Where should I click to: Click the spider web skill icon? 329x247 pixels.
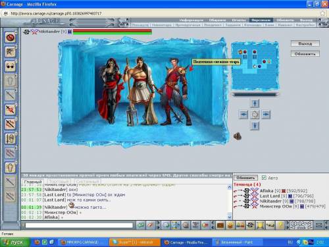point(10,52)
